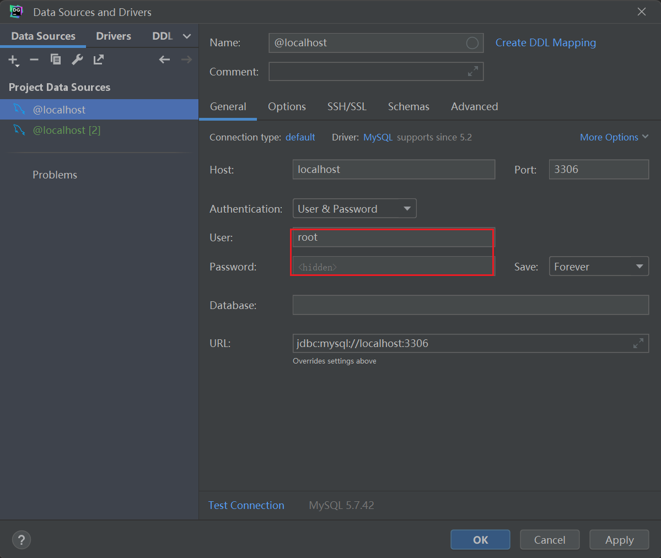Open the MySQL driver link
The width and height of the screenshot is (661, 558).
coord(378,137)
